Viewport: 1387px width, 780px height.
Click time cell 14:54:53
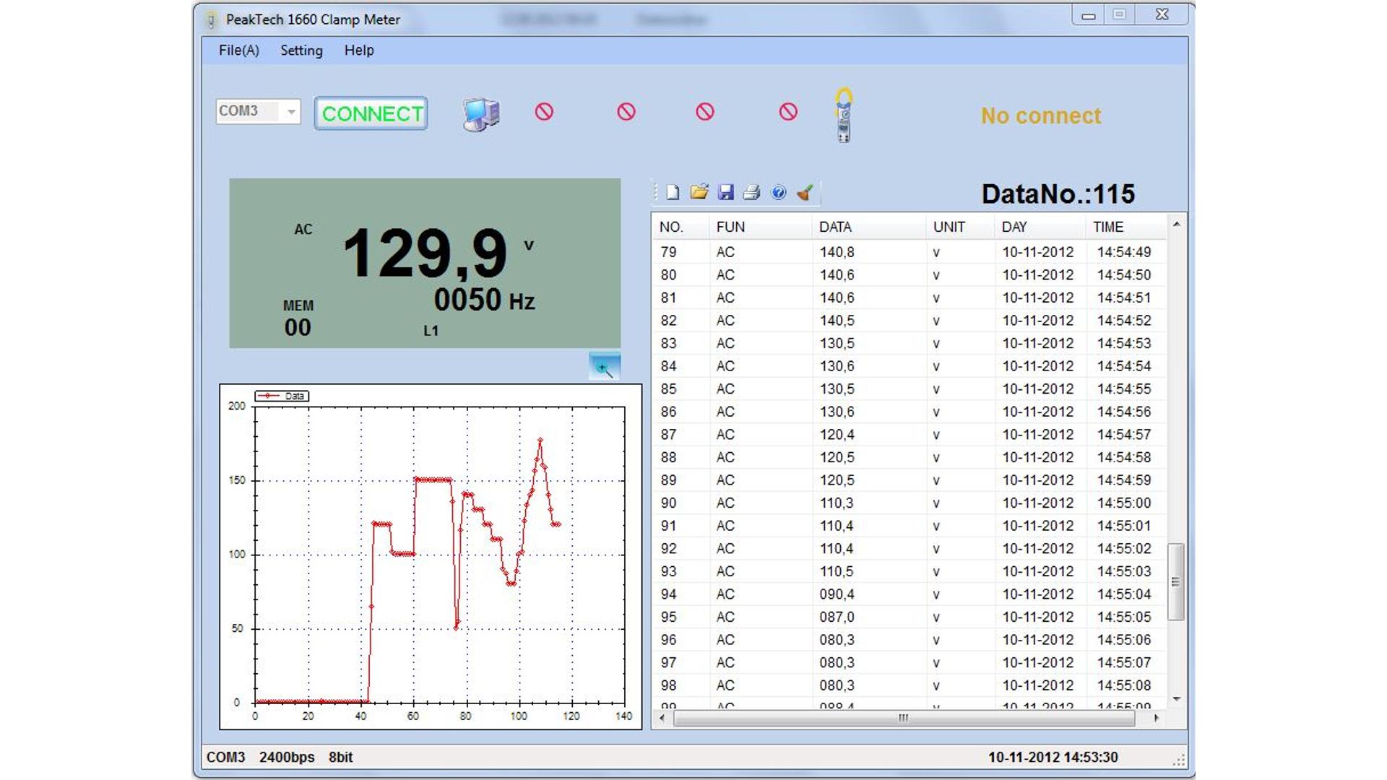pos(1124,344)
